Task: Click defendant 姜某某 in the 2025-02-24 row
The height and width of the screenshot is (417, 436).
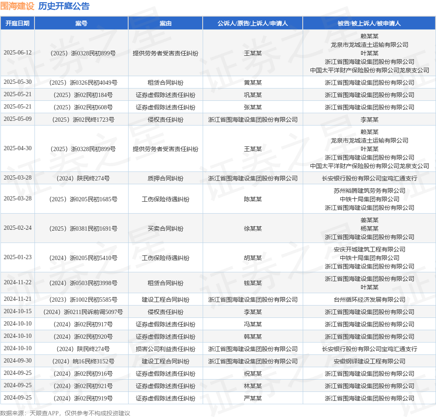Action: click(369, 220)
